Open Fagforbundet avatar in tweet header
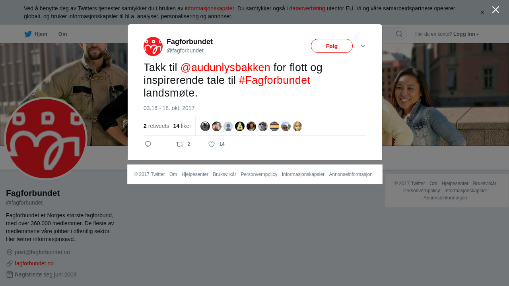The width and height of the screenshot is (509, 286). click(153, 46)
